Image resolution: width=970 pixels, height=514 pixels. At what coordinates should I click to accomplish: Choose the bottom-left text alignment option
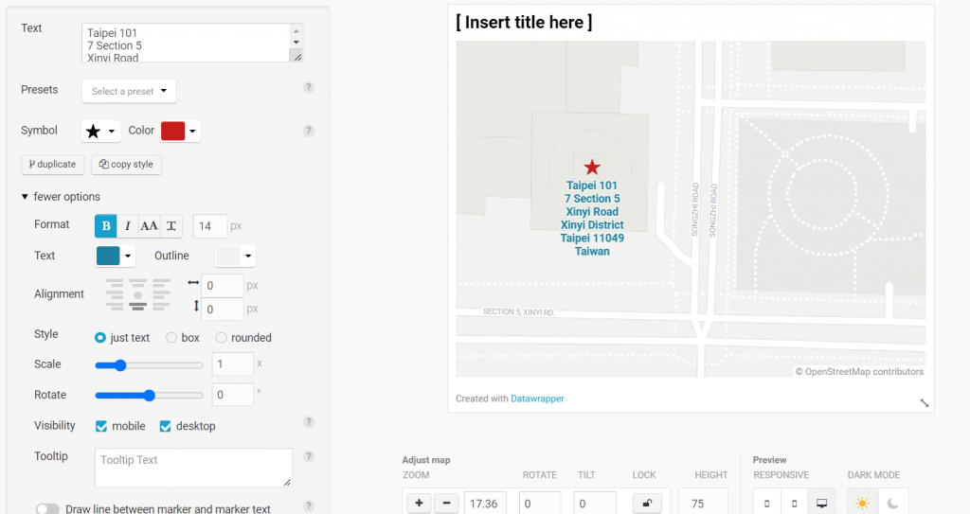coord(115,306)
